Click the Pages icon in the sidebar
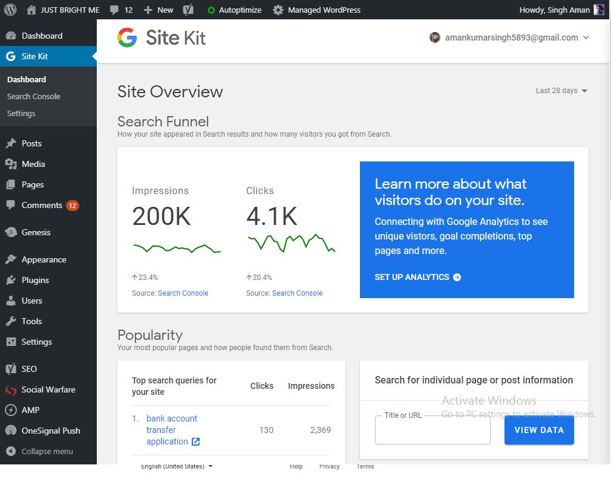 click(x=11, y=184)
